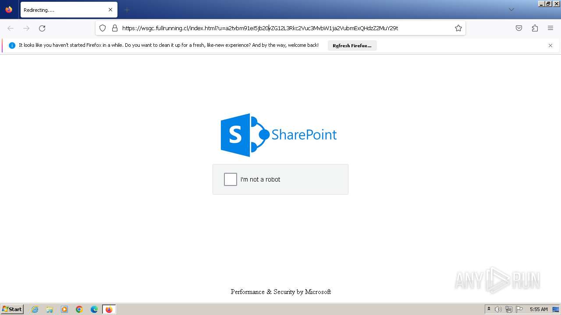This screenshot has width=561, height=315.
Task: Reload the current page
Action: pos(42,28)
